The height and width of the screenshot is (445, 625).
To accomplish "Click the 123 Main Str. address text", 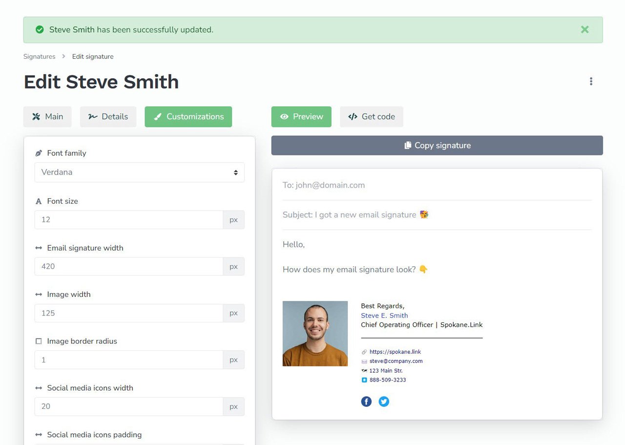I will click(386, 371).
